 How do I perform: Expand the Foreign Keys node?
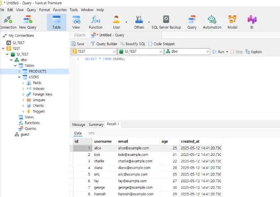coord(23,94)
